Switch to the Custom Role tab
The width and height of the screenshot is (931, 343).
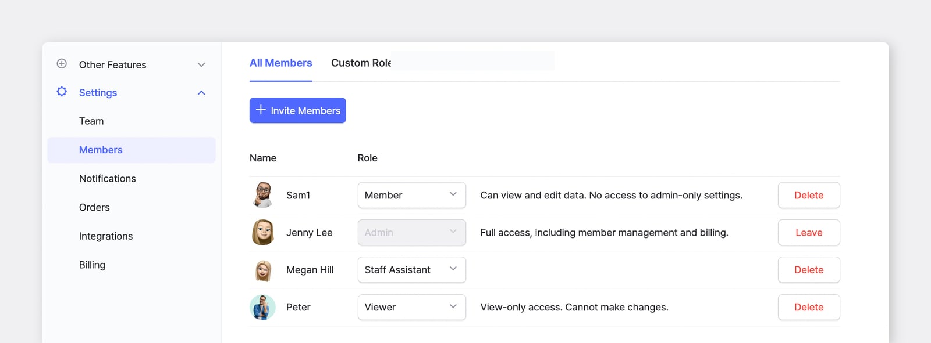pos(361,63)
